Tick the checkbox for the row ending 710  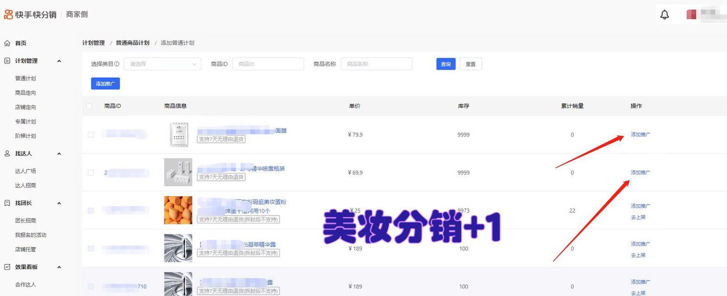(91, 286)
